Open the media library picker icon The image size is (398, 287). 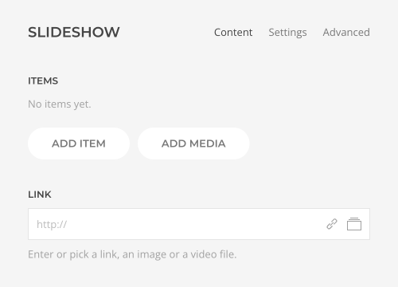pyautogui.click(x=354, y=224)
